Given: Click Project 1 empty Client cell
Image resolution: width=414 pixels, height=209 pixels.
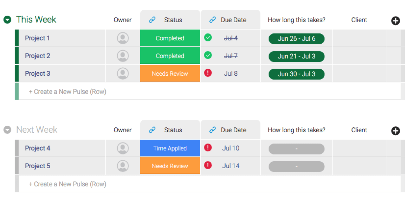Looking at the screenshot, I should tap(359, 38).
